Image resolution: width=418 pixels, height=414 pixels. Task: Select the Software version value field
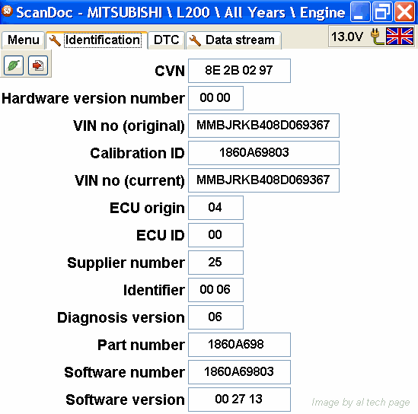239,400
